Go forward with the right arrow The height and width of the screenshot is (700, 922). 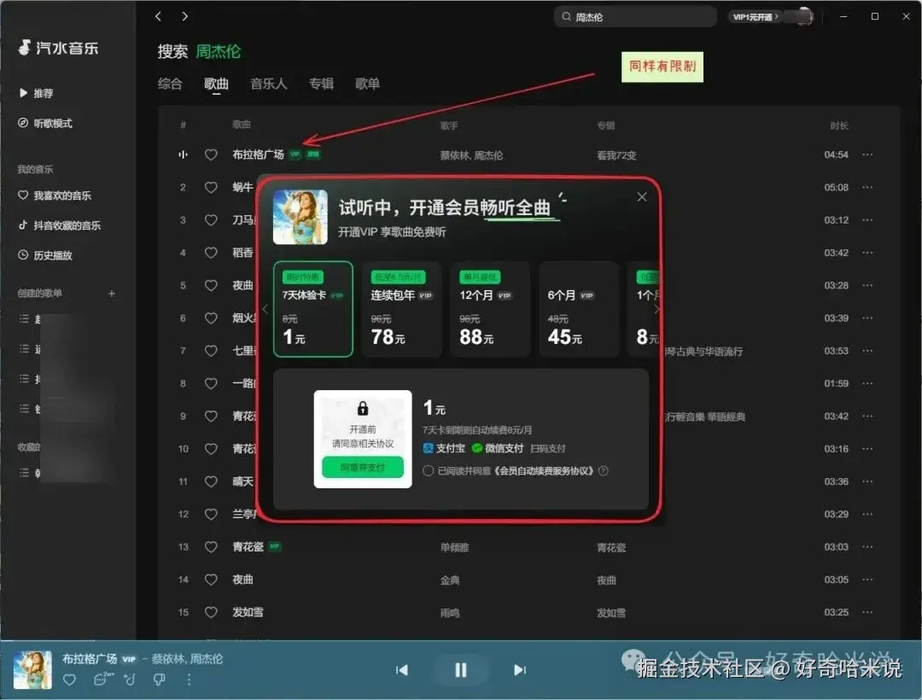(185, 16)
